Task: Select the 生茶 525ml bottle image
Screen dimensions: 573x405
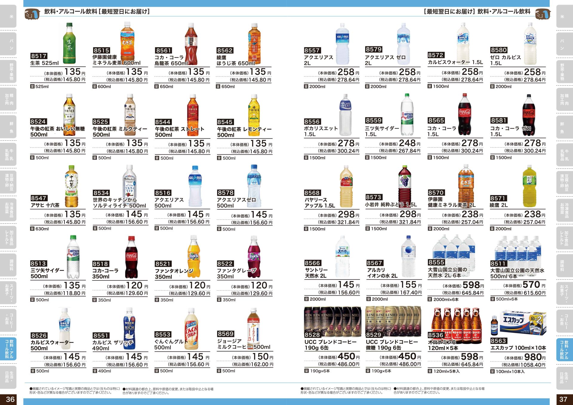Action: pyautogui.click(x=69, y=43)
